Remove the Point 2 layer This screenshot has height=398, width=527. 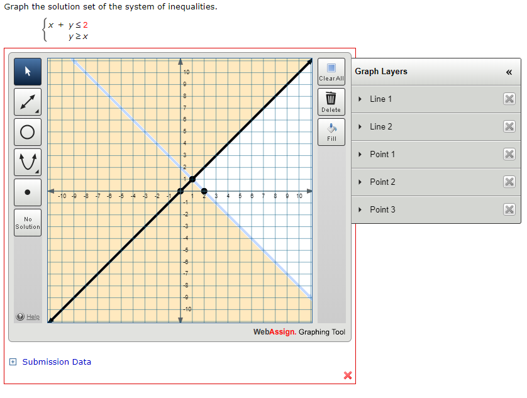coord(509,182)
